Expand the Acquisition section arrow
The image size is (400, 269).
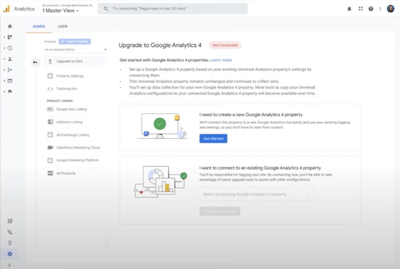coord(4,70)
